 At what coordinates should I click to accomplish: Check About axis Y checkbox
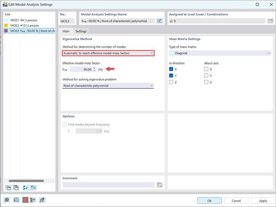[206, 76]
